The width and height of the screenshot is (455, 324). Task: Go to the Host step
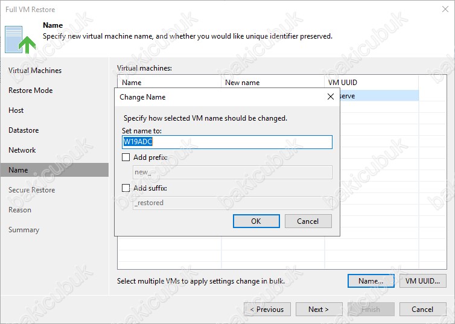[x=16, y=110]
